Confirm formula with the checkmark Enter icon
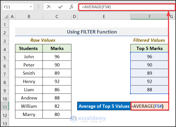The image size is (176, 127). [x=60, y=7]
